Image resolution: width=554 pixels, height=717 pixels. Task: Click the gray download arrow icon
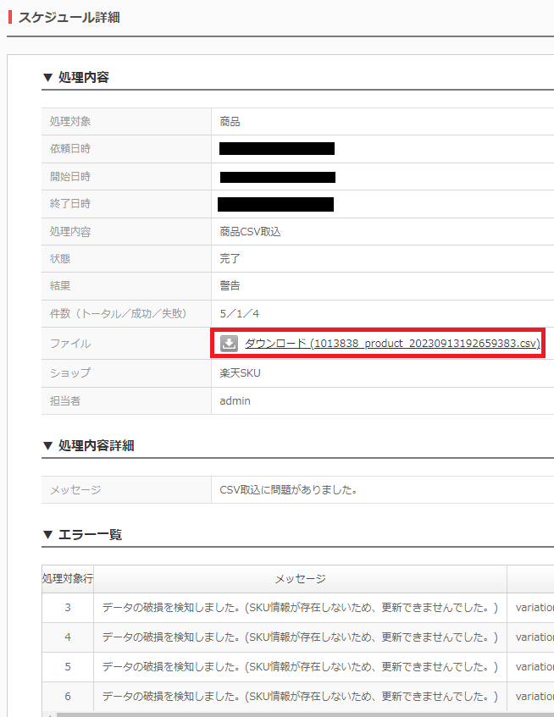[229, 343]
